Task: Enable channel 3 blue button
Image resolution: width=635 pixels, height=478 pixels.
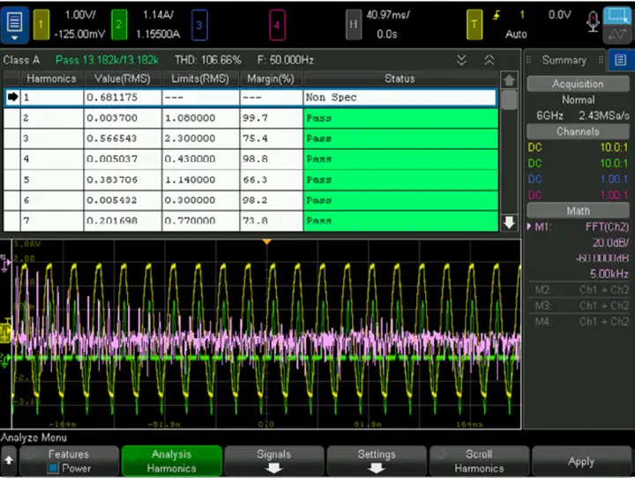Action: pos(199,25)
